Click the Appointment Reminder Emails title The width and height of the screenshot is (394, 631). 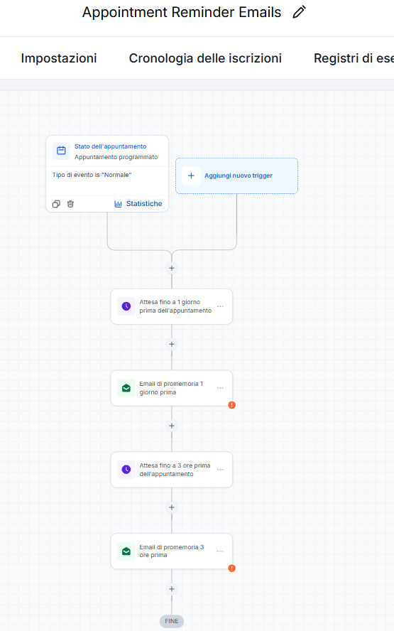coord(182,12)
